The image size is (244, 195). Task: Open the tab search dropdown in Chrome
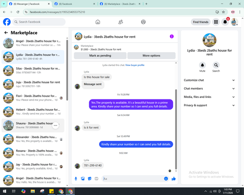point(3,4)
